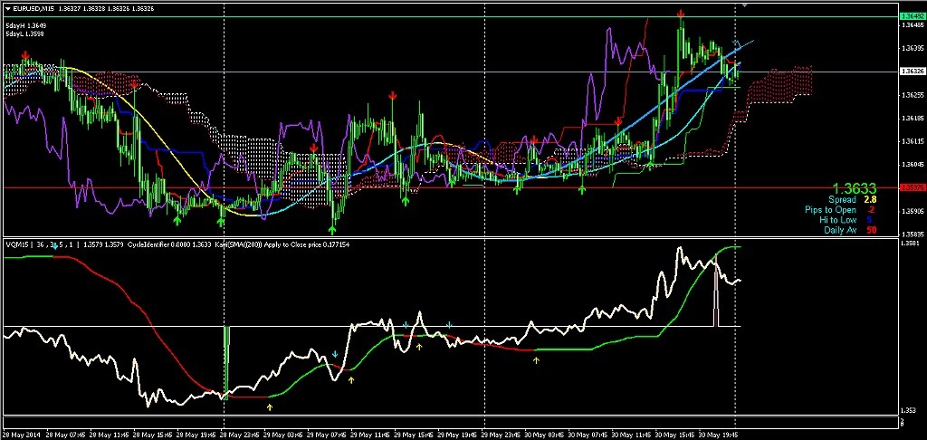Viewport: 927px width, 440px height.
Task: Click the grey chart shift triangle marker
Action: (744, 5)
